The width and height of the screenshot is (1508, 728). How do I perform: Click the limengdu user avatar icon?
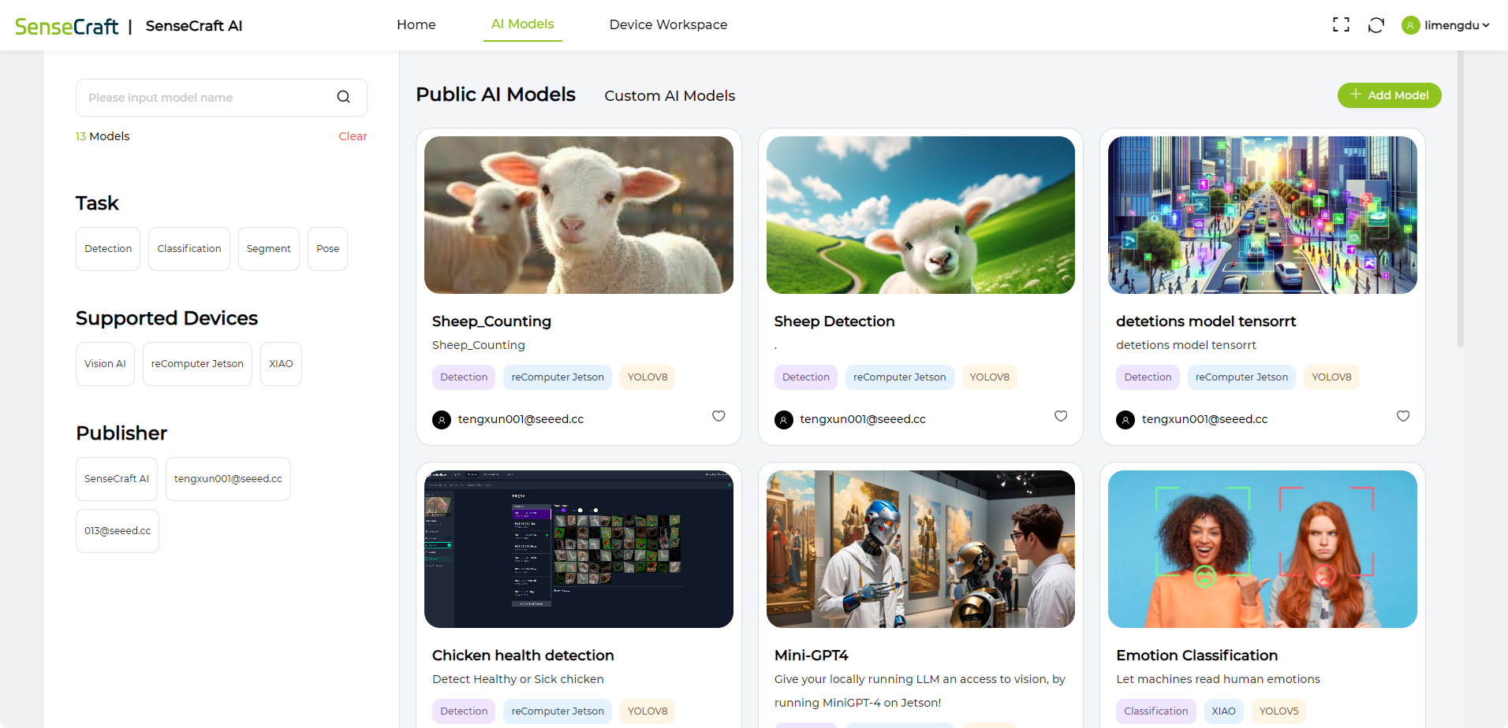1410,25
